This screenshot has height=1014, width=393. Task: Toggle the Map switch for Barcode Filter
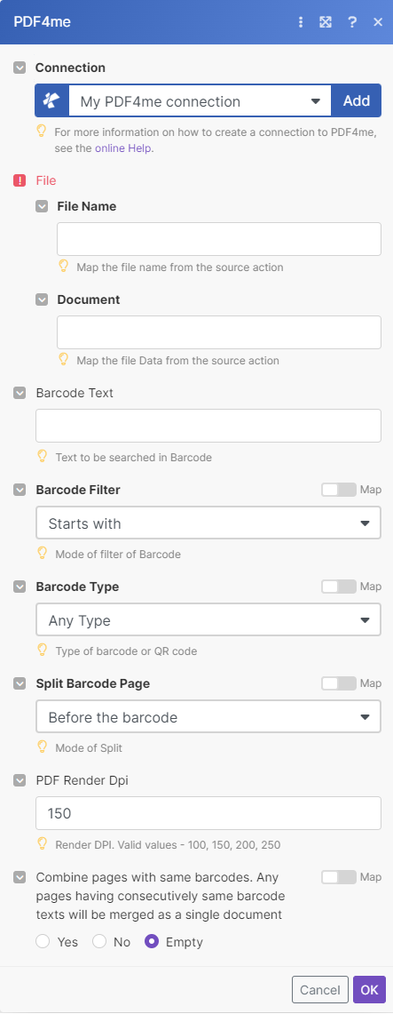[339, 490]
